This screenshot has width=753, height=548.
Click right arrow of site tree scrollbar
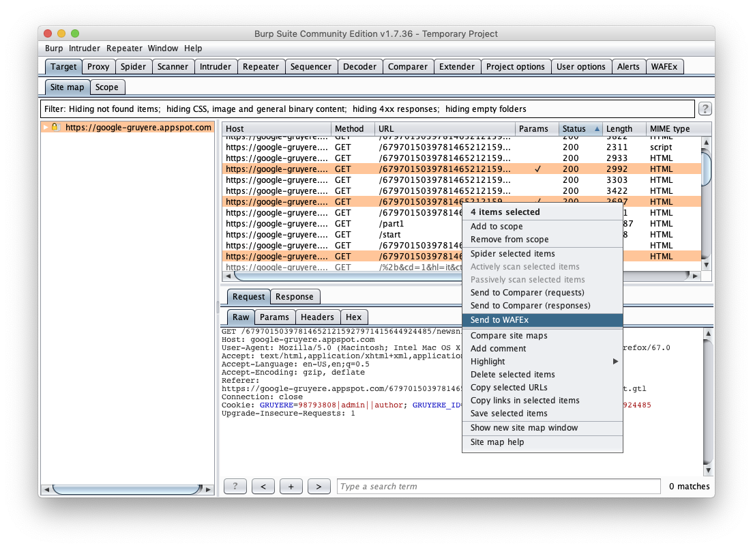coord(208,489)
